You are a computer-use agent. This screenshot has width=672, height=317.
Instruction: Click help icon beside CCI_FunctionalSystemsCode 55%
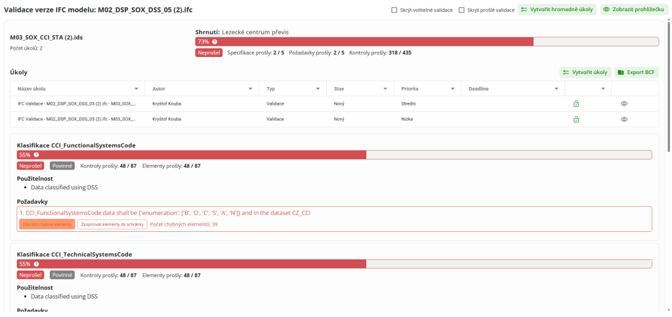click(36, 155)
